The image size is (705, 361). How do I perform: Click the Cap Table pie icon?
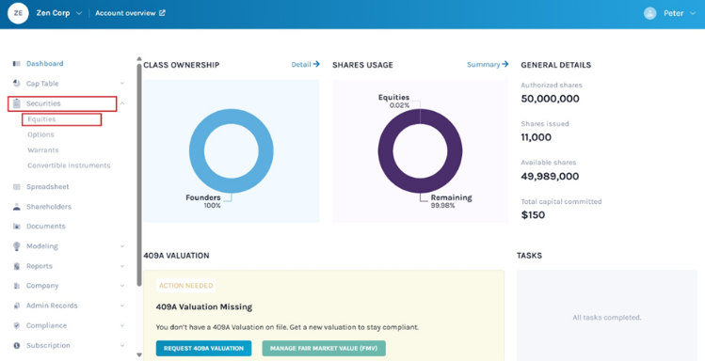[17, 84]
